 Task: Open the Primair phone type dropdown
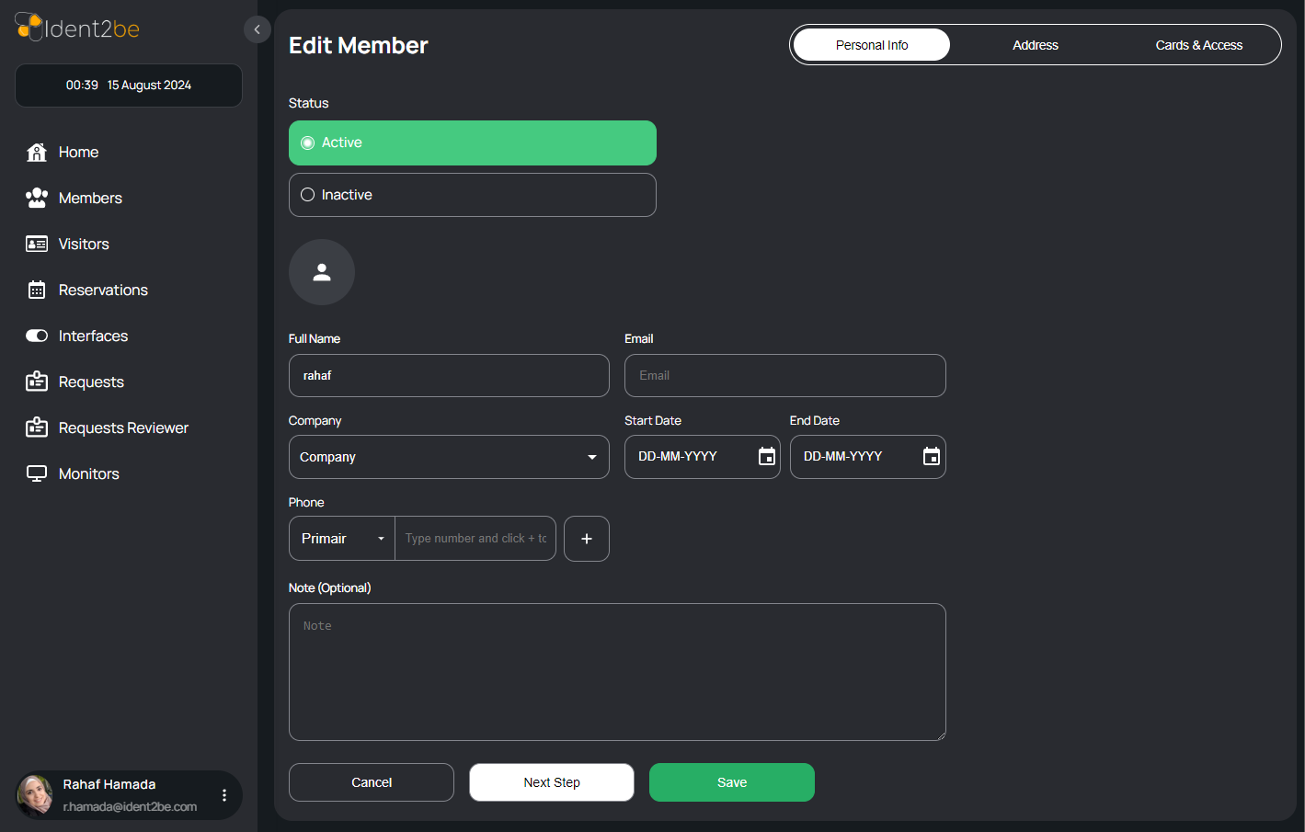point(380,539)
